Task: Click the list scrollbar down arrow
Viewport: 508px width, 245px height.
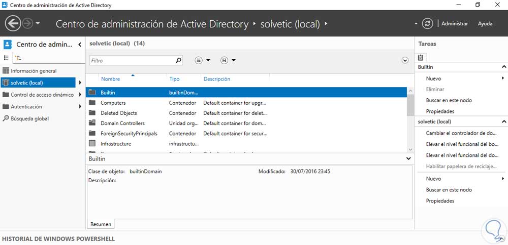Action: tap(410, 149)
